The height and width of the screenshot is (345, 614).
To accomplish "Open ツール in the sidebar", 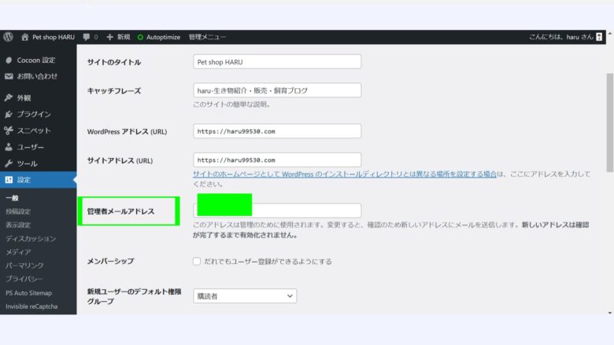I will (x=27, y=163).
